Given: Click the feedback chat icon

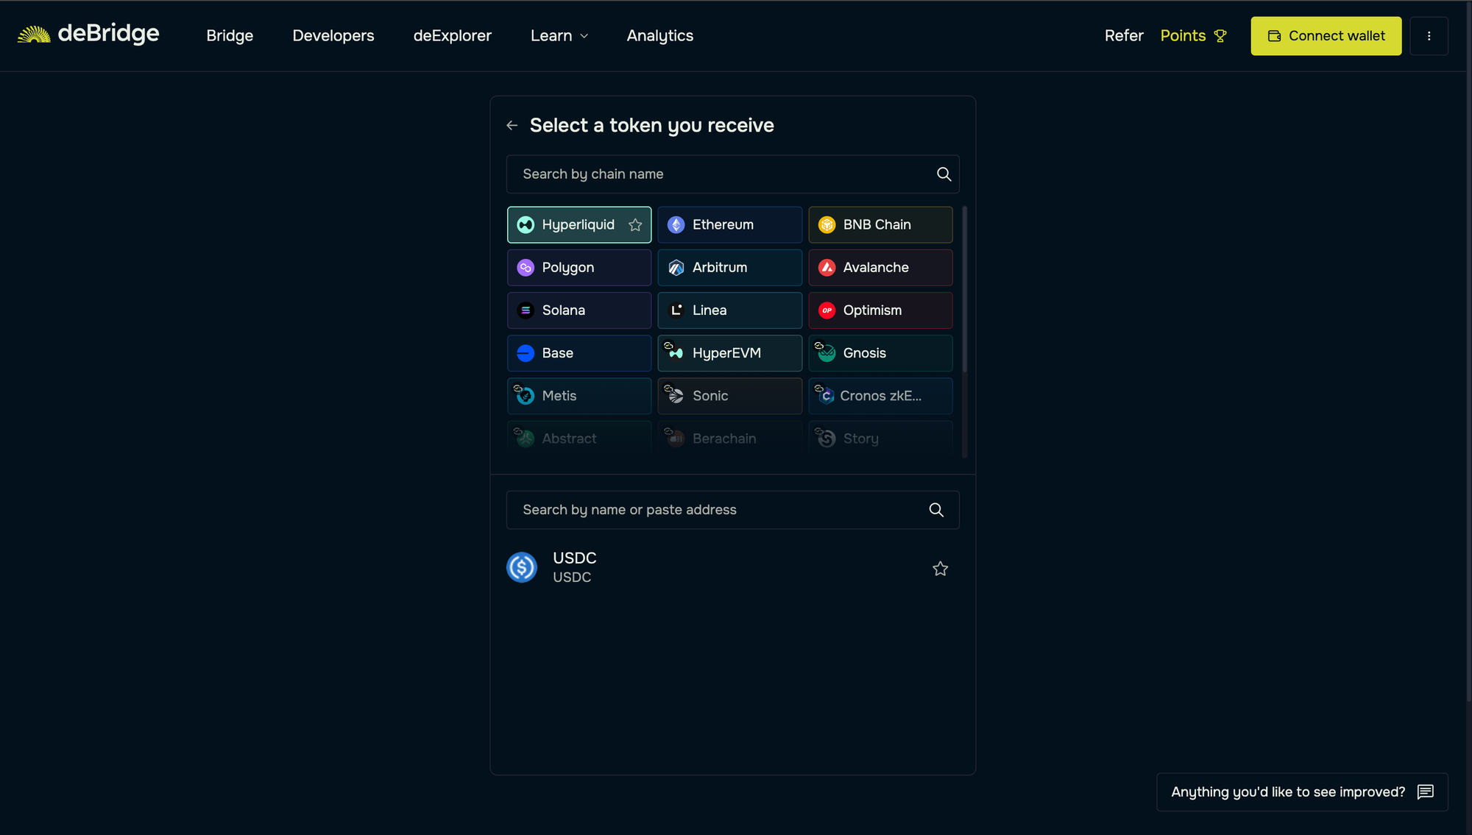Looking at the screenshot, I should pos(1425,792).
